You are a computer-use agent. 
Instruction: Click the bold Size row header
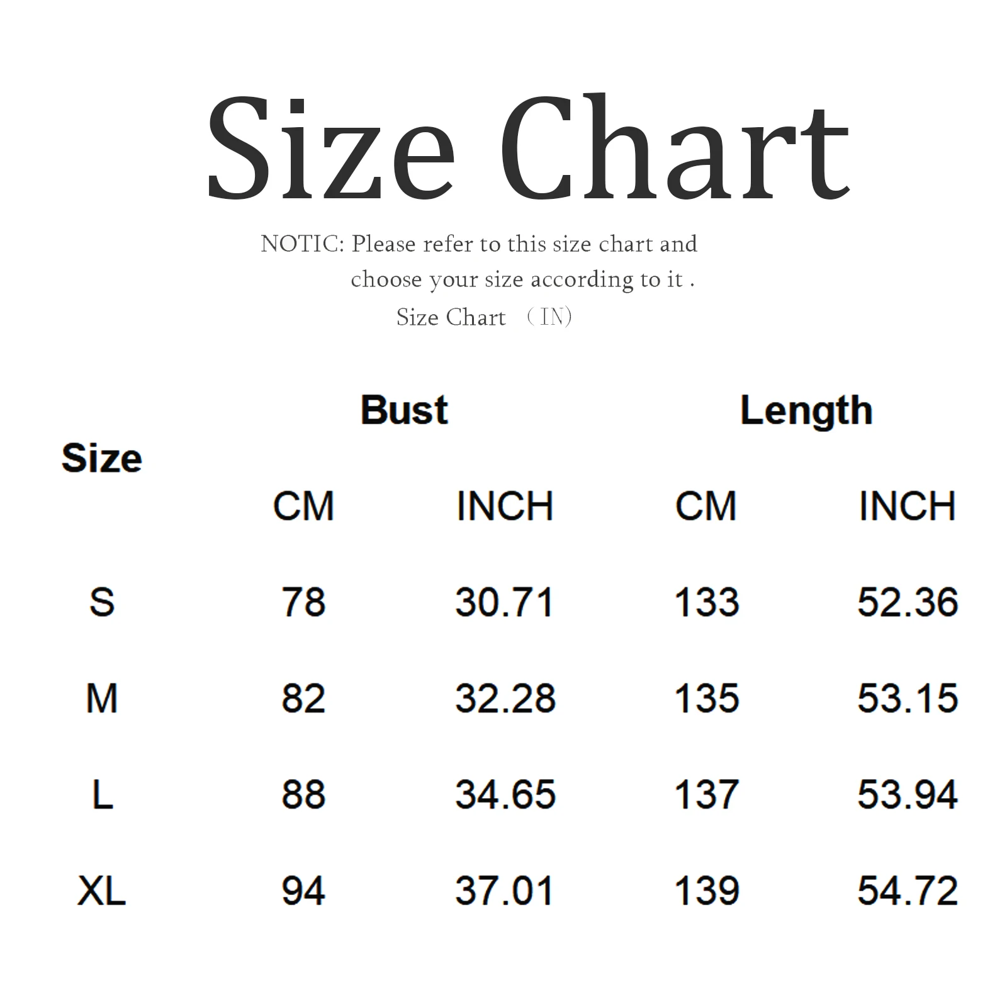102,458
